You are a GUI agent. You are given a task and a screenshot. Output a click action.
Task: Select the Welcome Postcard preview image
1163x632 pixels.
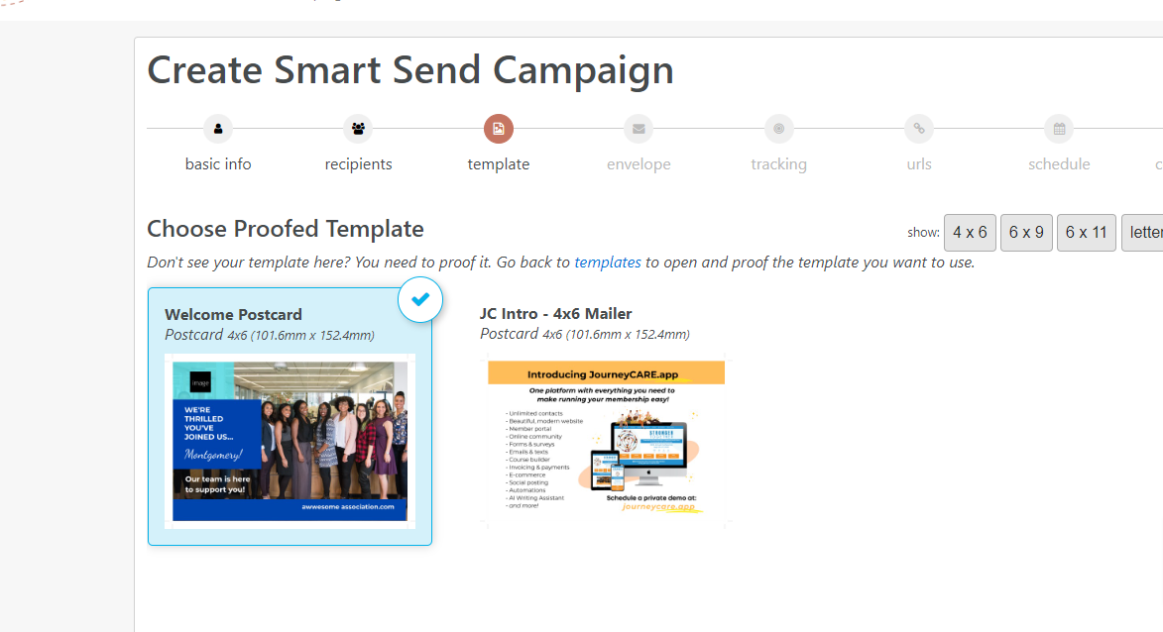[x=291, y=442]
